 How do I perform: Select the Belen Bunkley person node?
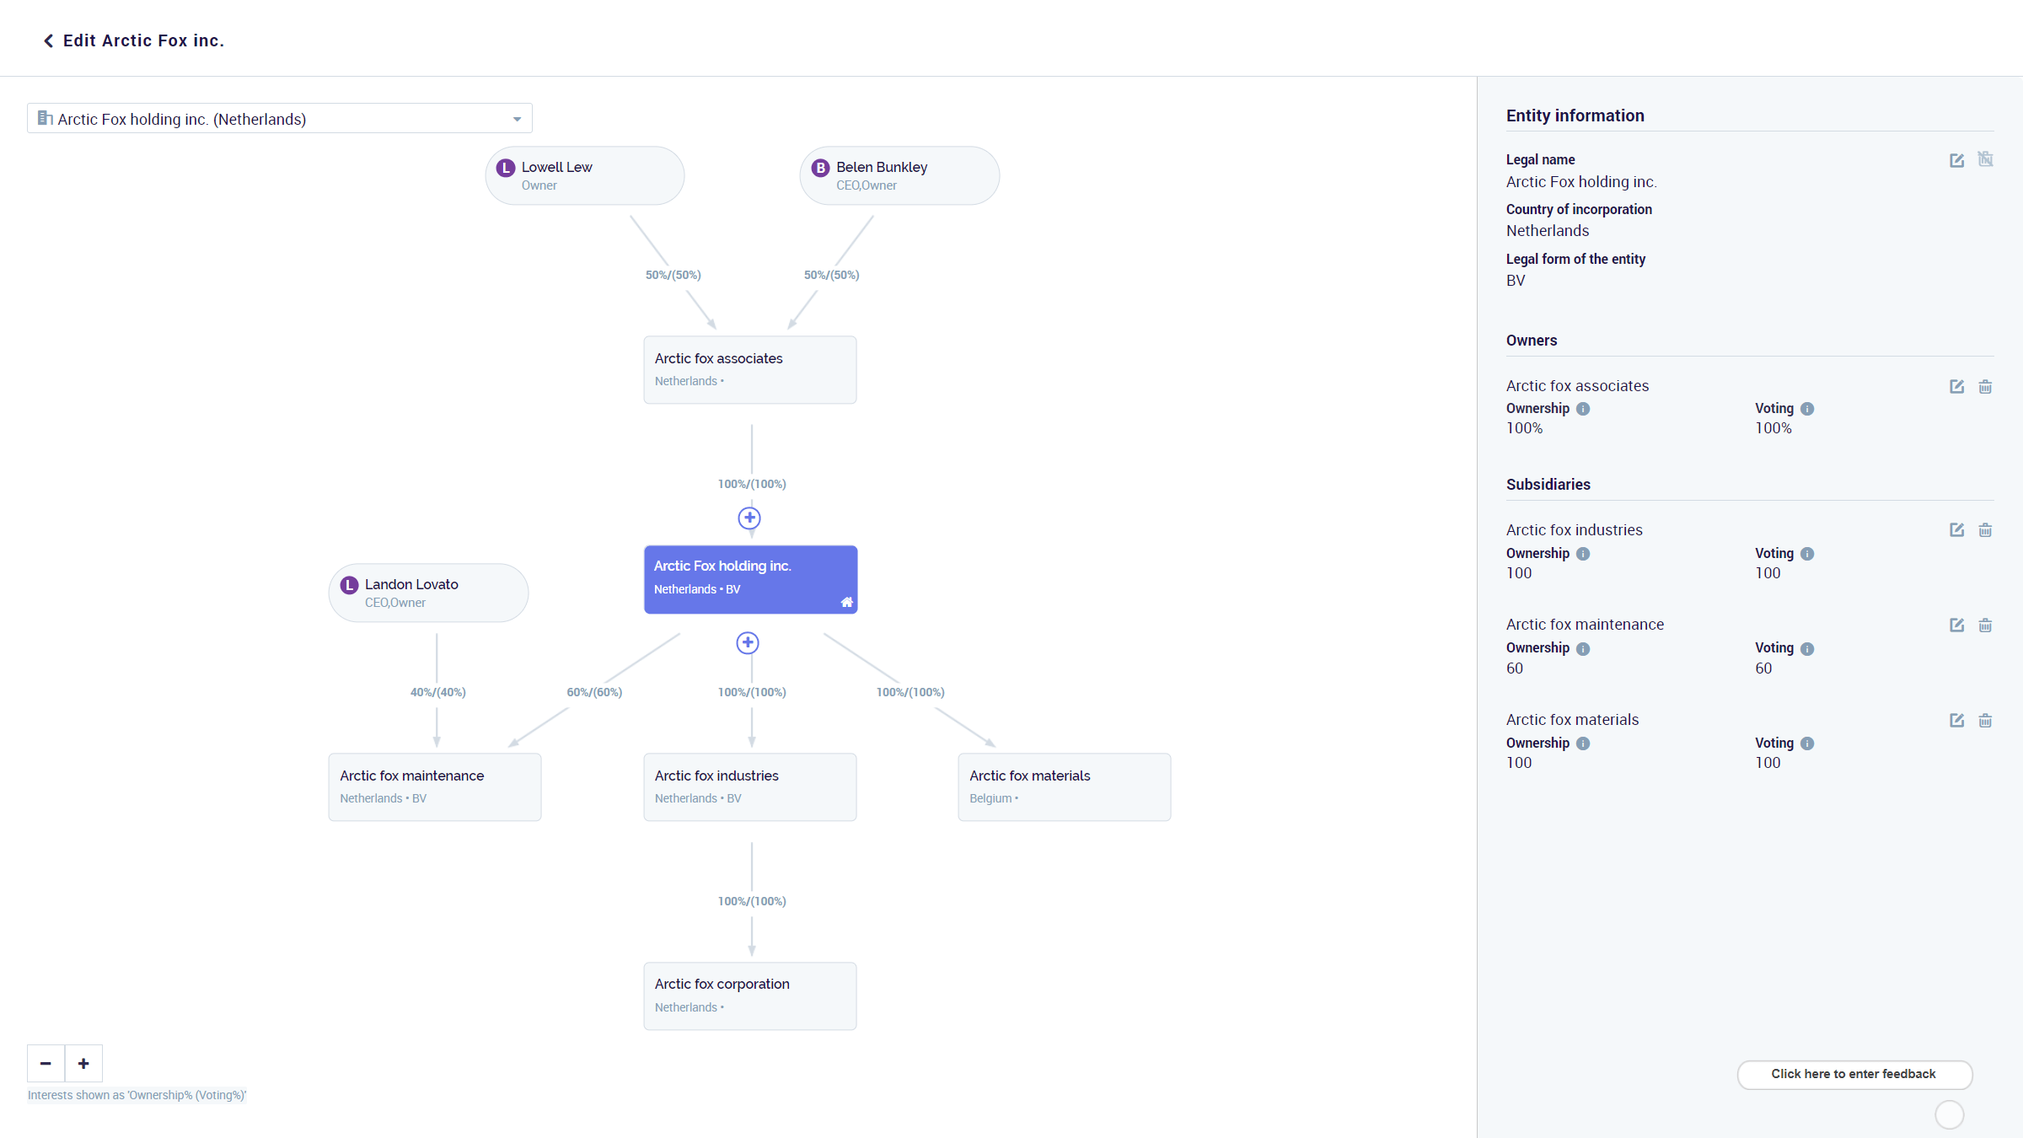click(899, 174)
